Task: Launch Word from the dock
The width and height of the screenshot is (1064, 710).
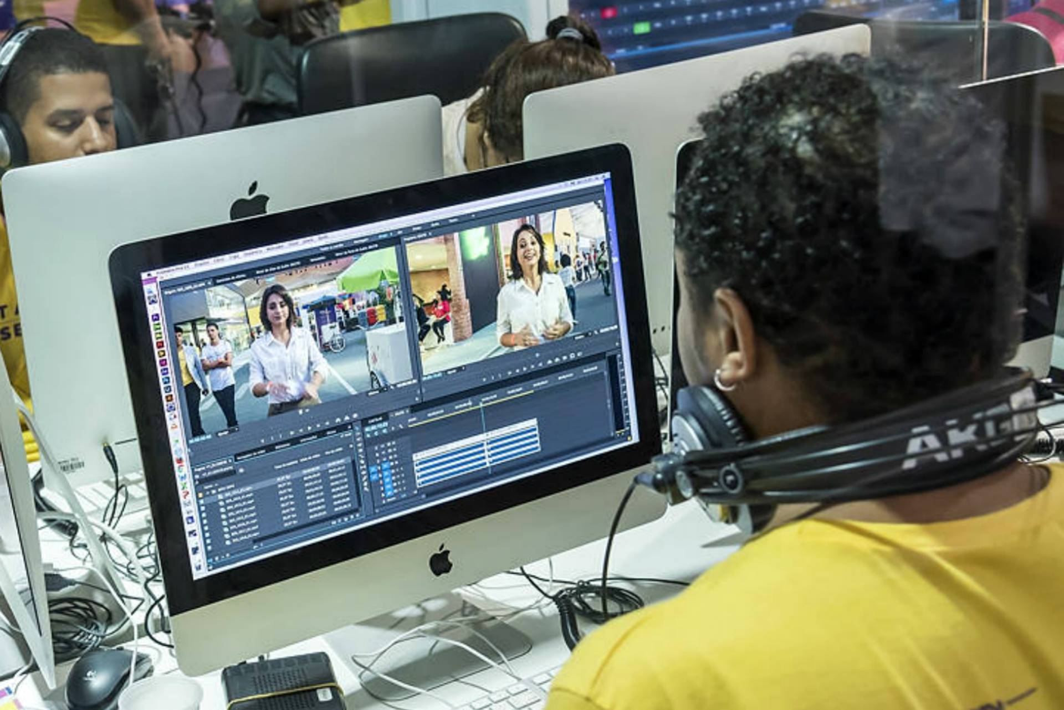Action: pyautogui.click(x=183, y=477)
